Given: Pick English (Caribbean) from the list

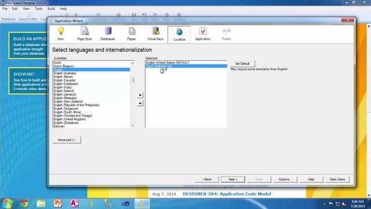Looking at the screenshot, I should [92, 84].
